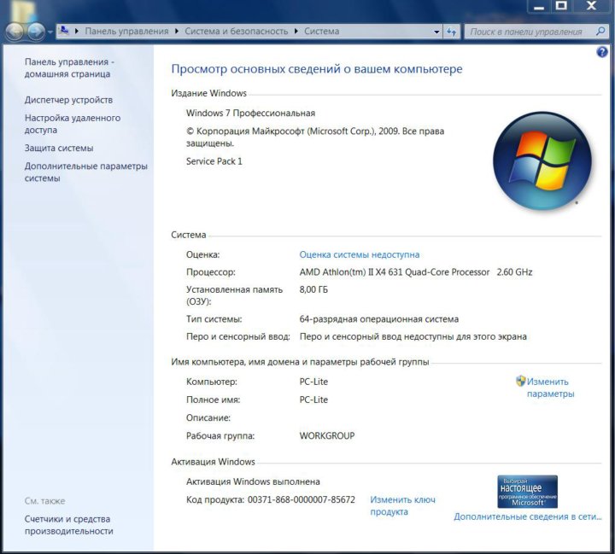Click the 'Windows 7 Профессиональная' text
The height and width of the screenshot is (554, 615).
[250, 114]
